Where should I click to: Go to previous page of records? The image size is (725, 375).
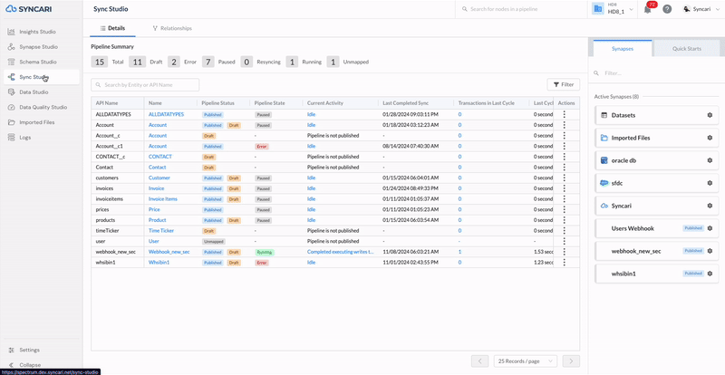(480, 361)
